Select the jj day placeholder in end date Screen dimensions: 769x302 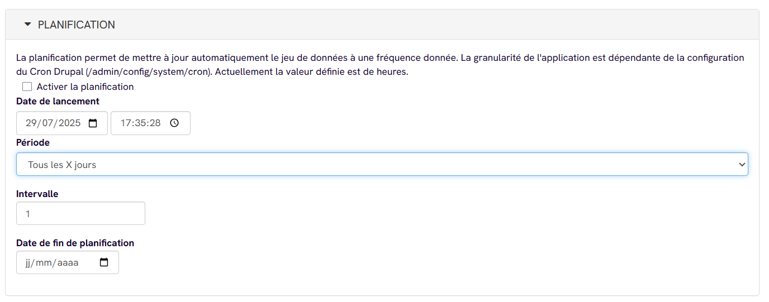tap(29, 262)
